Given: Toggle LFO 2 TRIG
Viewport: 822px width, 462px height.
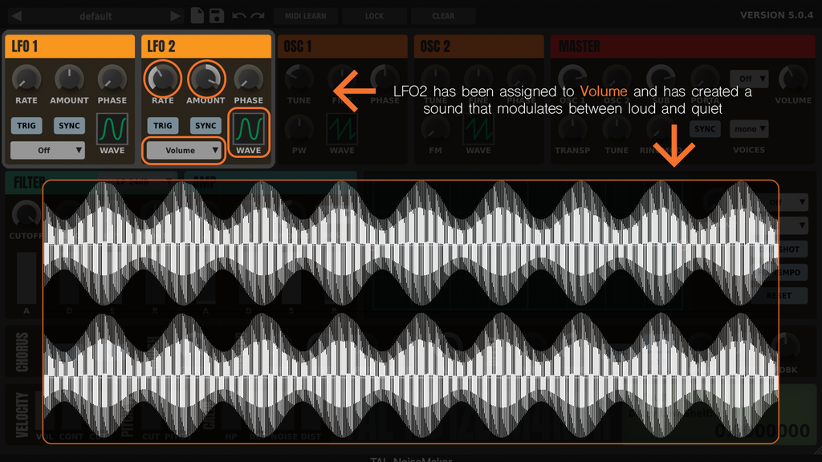Looking at the screenshot, I should [x=162, y=126].
